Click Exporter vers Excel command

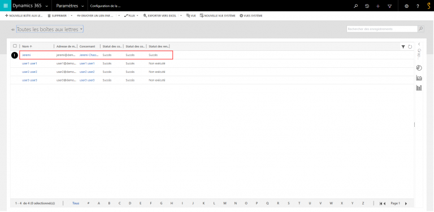coord(160,16)
